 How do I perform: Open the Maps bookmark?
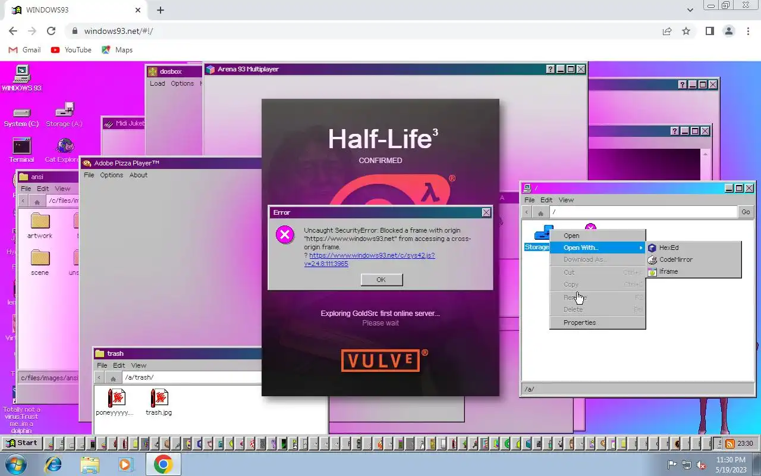tap(117, 50)
